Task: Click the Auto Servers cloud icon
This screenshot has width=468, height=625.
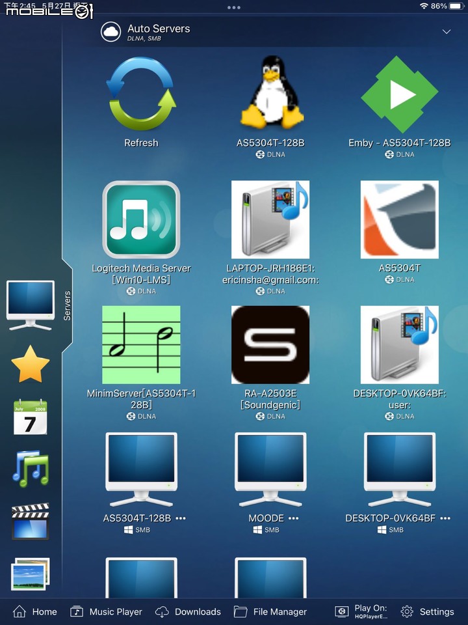Action: coord(110,32)
